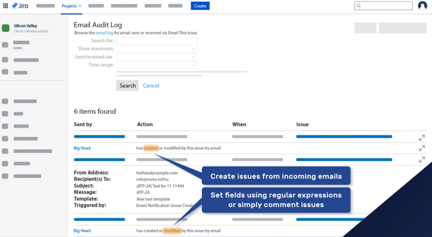This screenshot has width=432, height=237.
Task: Open your profile via the avatar icon
Action: (423, 5)
